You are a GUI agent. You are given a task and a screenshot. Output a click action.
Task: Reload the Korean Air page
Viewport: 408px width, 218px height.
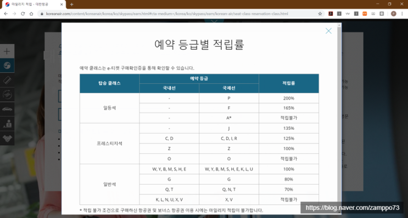coord(23,14)
